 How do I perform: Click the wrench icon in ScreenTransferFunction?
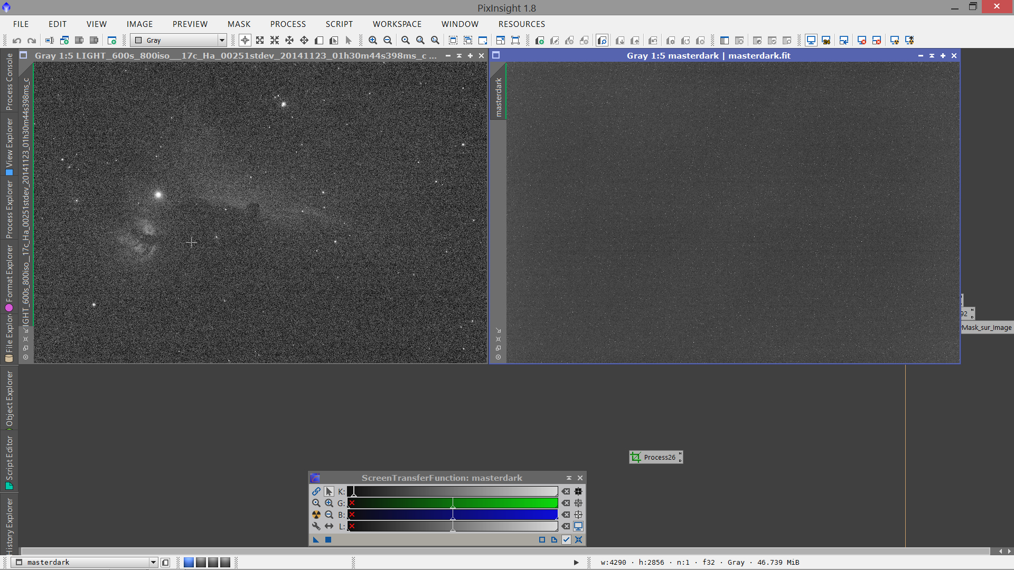(x=316, y=526)
